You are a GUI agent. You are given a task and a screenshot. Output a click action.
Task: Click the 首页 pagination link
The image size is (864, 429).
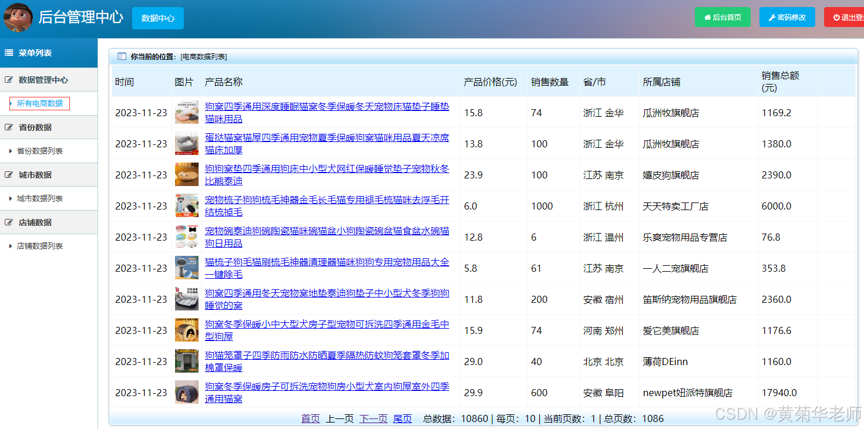point(311,418)
